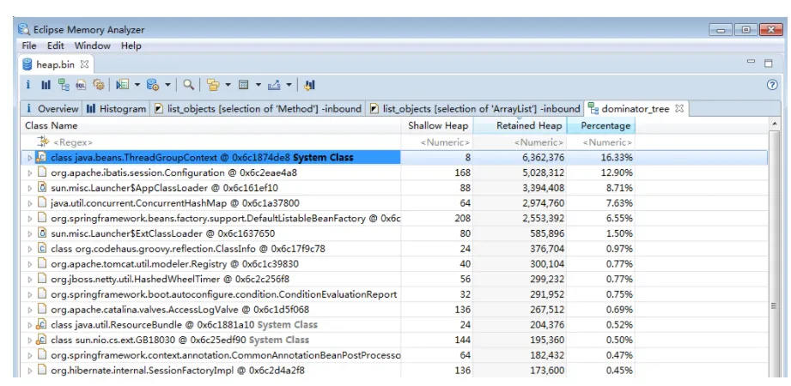The height and width of the screenshot is (386, 791).
Task: Switch to the Histogram tab
Action: click(116, 108)
